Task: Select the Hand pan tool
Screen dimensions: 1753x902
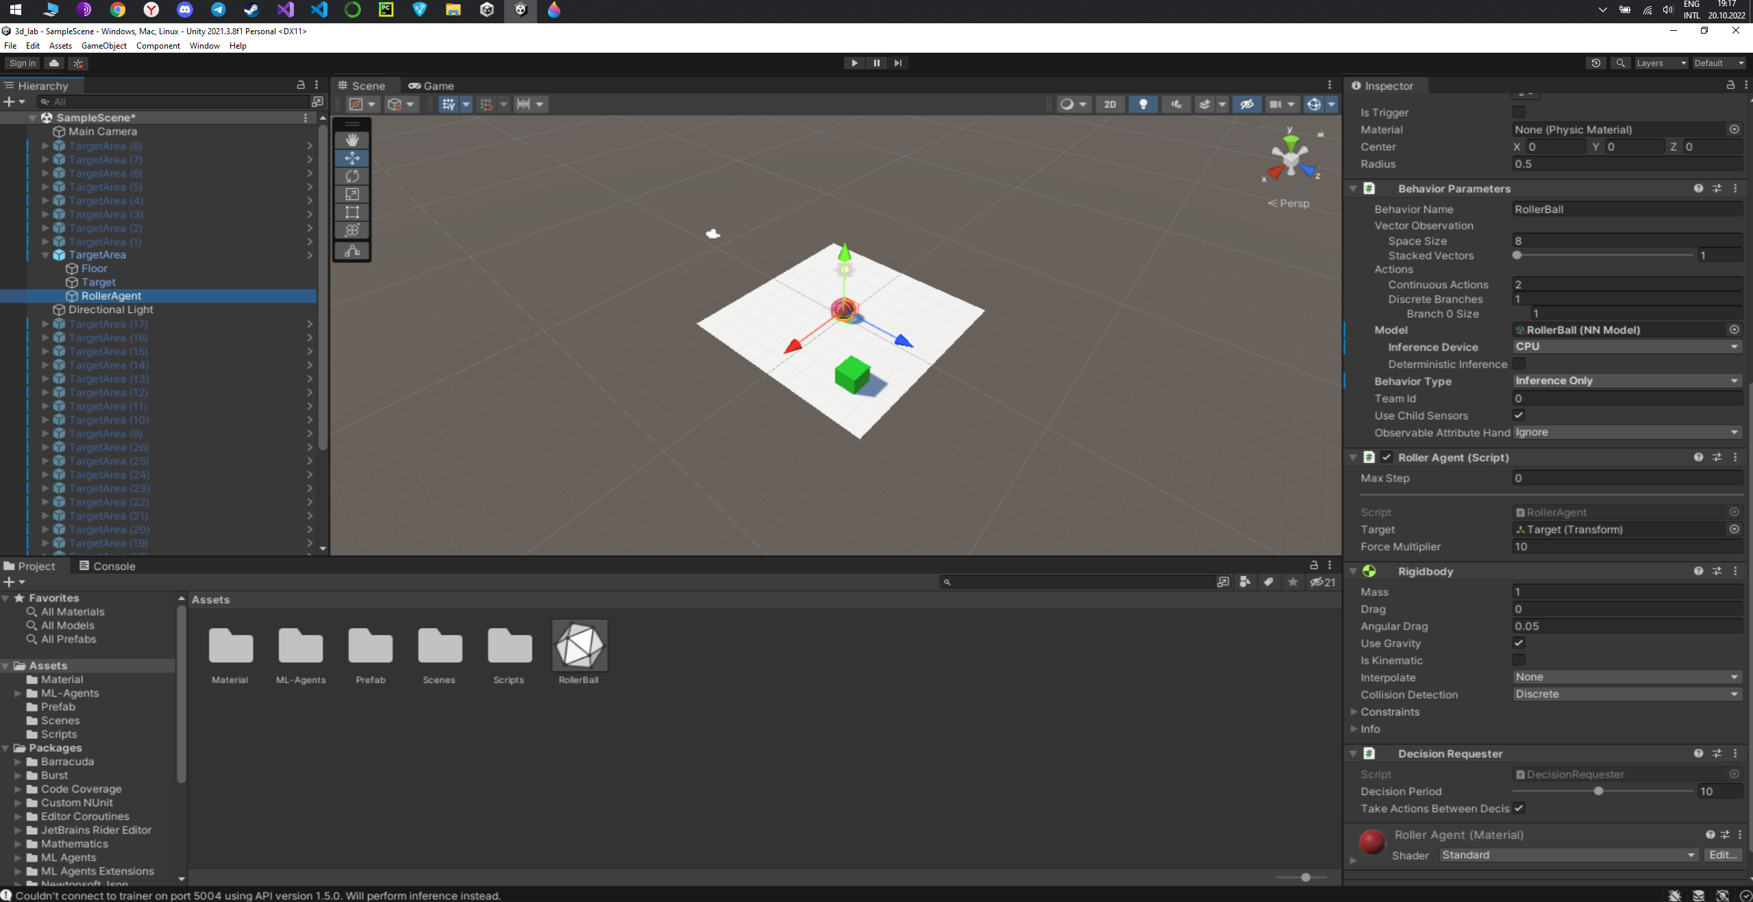Action: click(x=352, y=140)
